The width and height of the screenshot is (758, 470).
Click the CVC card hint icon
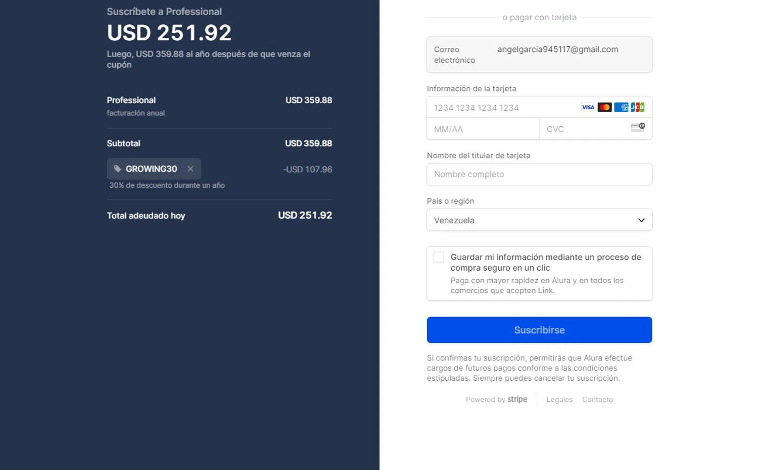638,127
